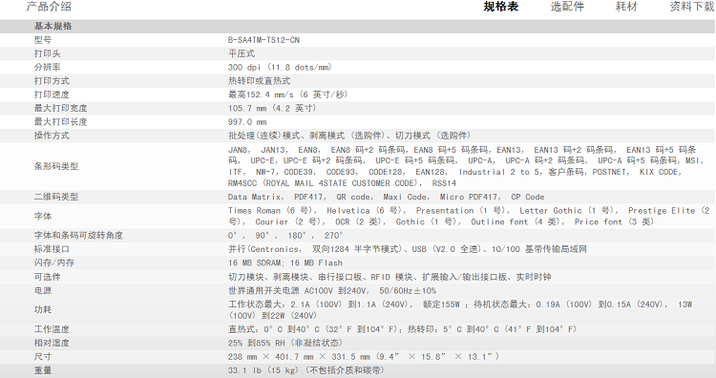This screenshot has height=378, width=716.
Task: Select the 并行(Centronics interface value
Action: tap(408, 249)
